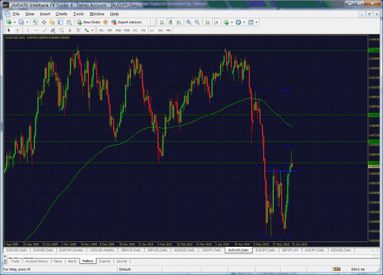Expand the New Chart dropdown arrow
This screenshot has height=275, width=383.
pos(15,22)
